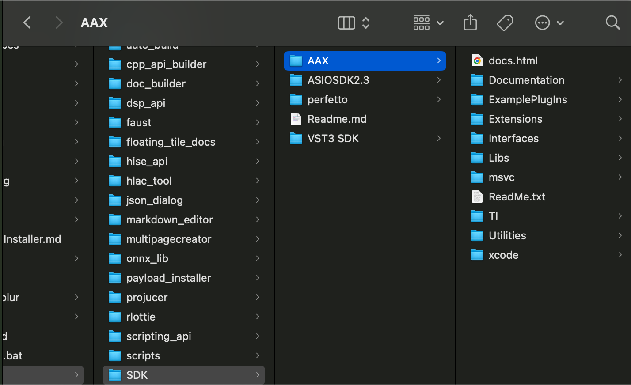Select the onnx_lib folder icon
Image resolution: width=631 pixels, height=385 pixels.
(x=115, y=259)
